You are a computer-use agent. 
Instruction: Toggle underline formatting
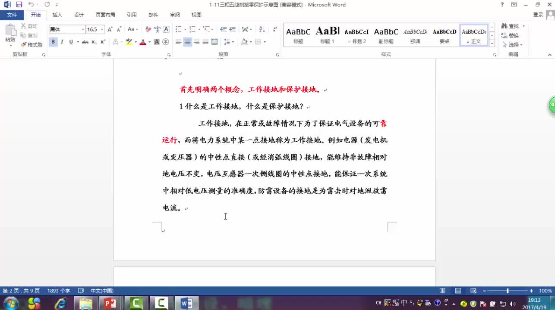71,42
